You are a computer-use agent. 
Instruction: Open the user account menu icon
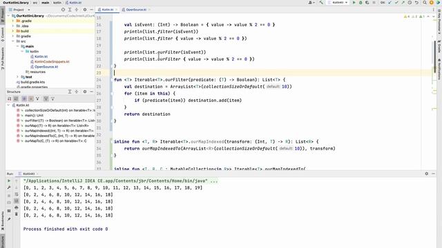point(311,3)
